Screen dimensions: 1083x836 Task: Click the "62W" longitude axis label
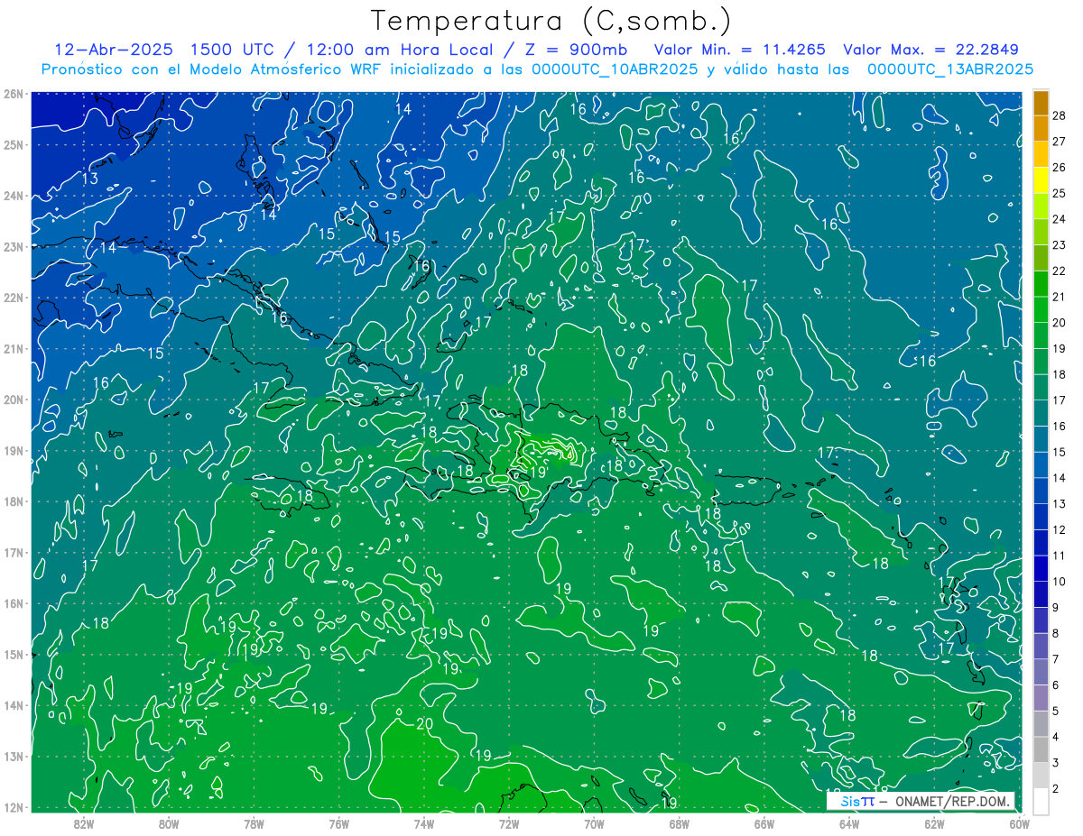coord(935,823)
